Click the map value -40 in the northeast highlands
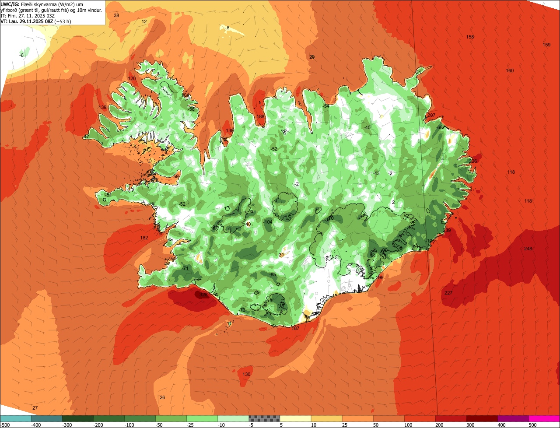This screenshot has height=428, width=560. 367,127
